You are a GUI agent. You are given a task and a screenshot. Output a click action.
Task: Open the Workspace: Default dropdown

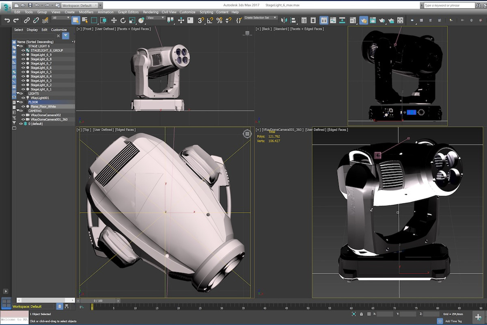(79, 6)
